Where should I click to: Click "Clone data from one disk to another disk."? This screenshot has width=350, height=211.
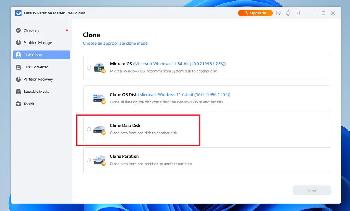(x=144, y=133)
